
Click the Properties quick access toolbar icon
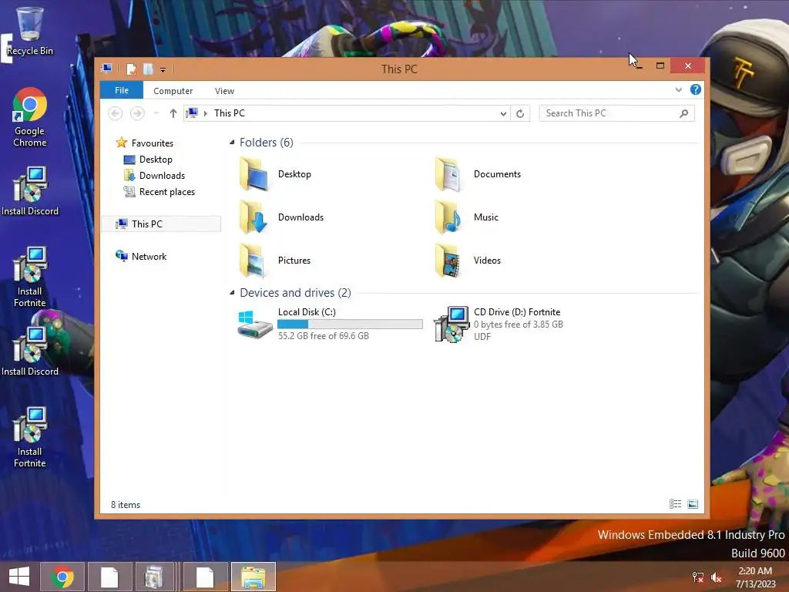tap(131, 69)
